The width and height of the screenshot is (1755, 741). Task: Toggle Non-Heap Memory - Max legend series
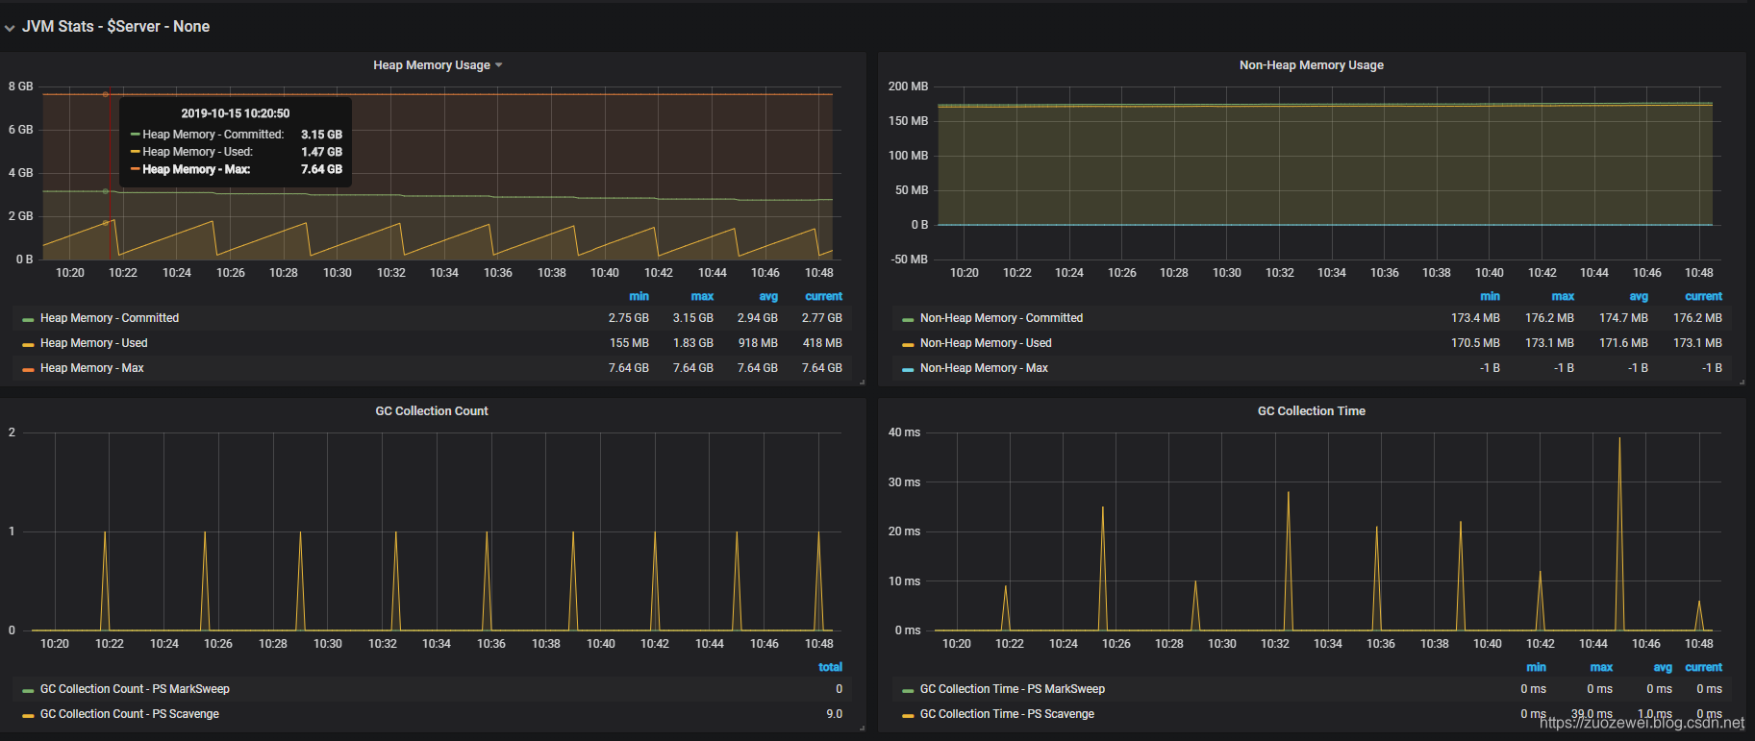984,368
